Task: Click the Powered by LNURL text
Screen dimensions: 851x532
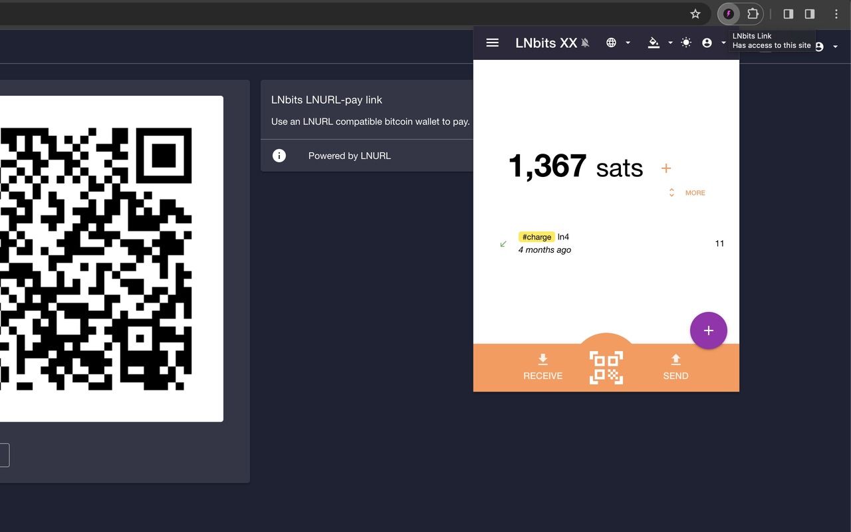Action: point(350,156)
